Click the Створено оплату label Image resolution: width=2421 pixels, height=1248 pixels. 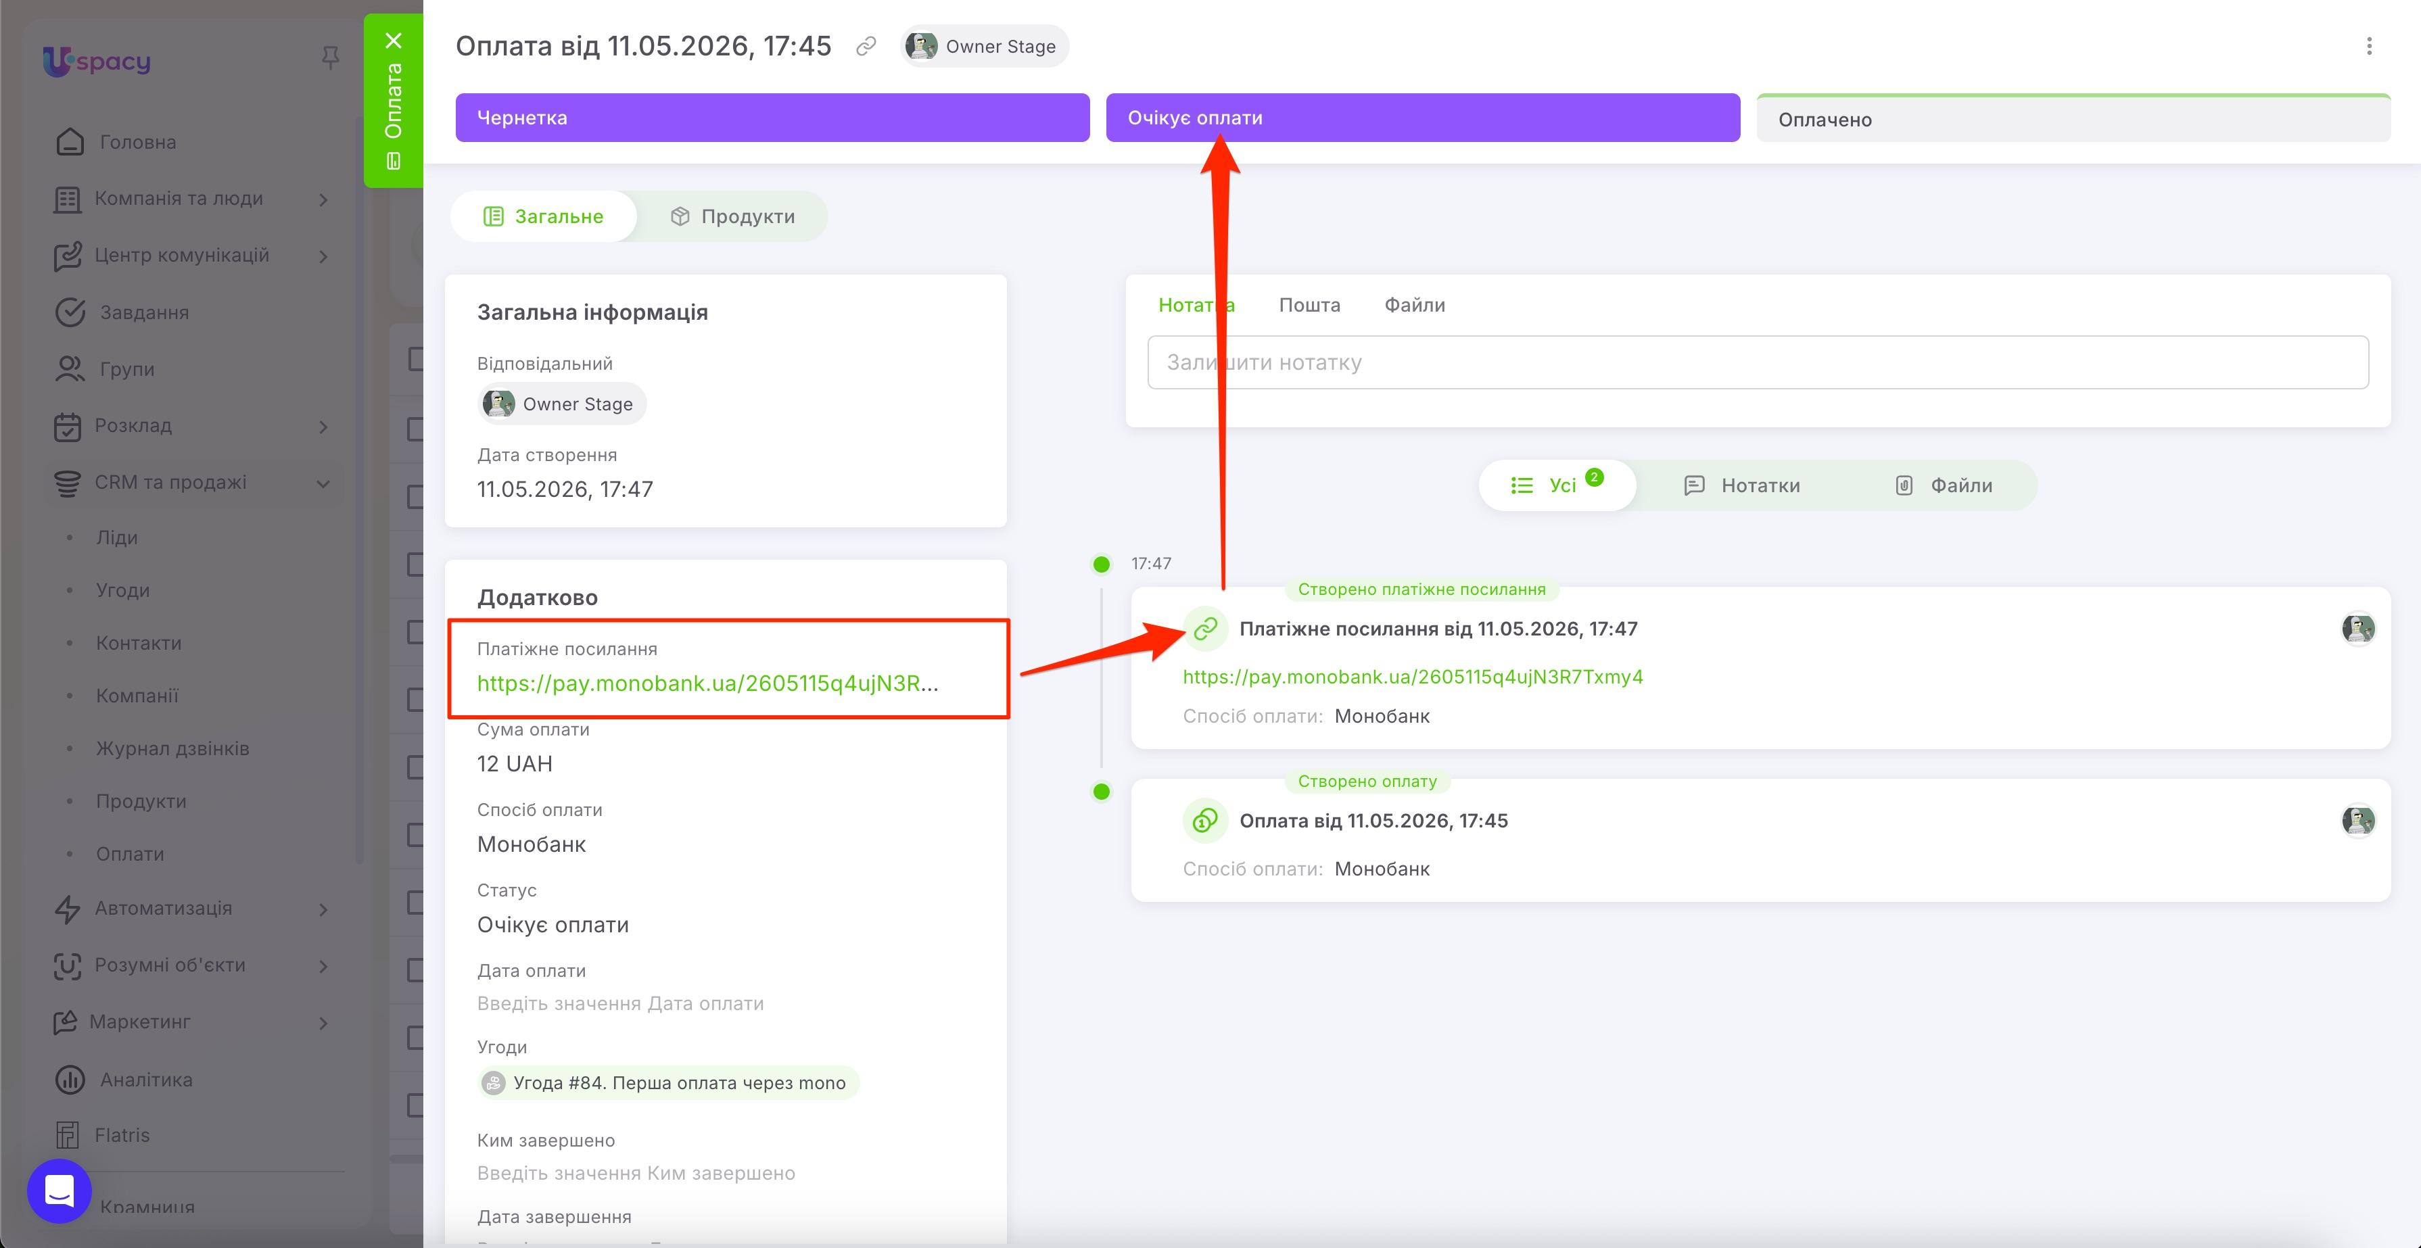coord(1367,781)
